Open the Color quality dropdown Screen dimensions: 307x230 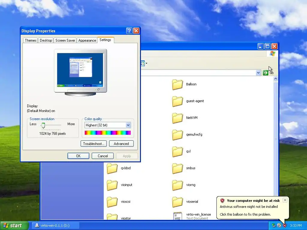coord(128,125)
